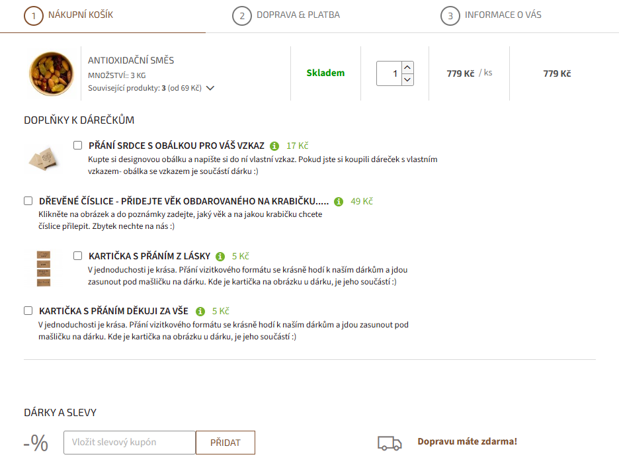Click the Vložit slevový kupón field
Image resolution: width=619 pixels, height=475 pixels.
pyautogui.click(x=130, y=443)
